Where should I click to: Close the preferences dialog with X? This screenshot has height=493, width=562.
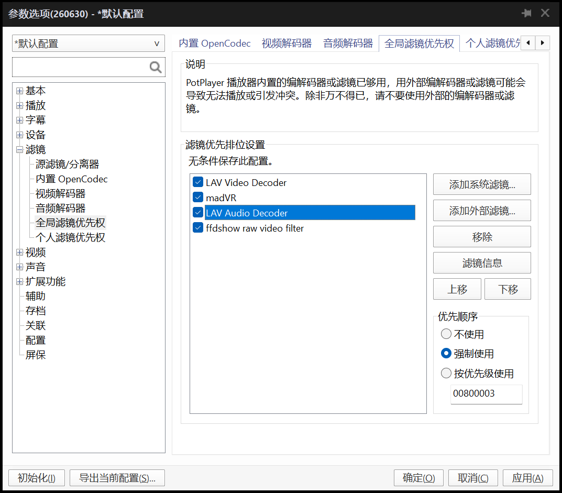(545, 13)
